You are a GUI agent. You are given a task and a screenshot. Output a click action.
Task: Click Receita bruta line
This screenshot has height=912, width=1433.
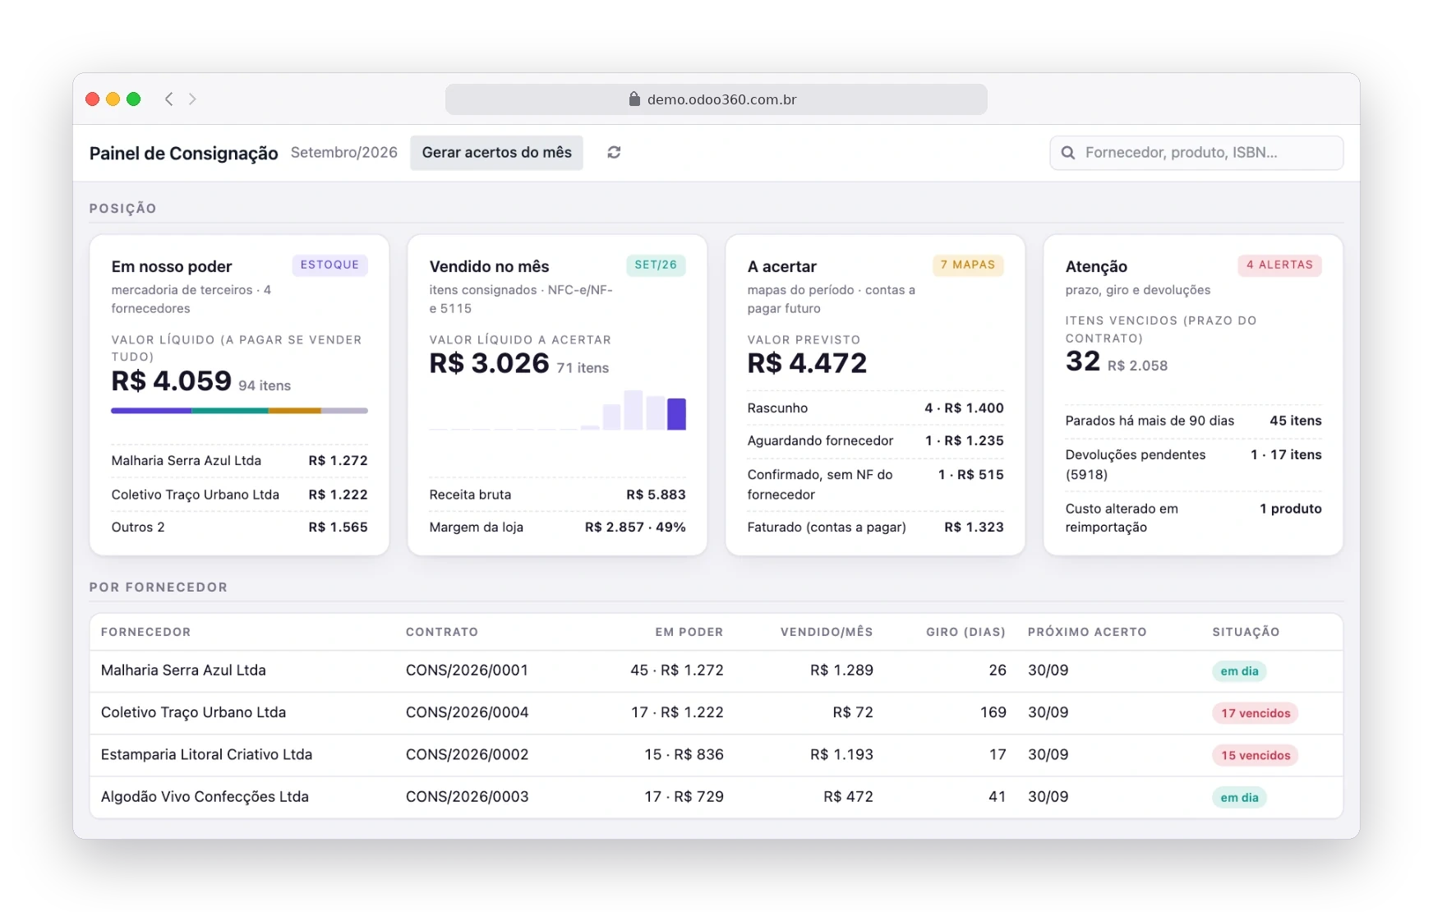[557, 495]
